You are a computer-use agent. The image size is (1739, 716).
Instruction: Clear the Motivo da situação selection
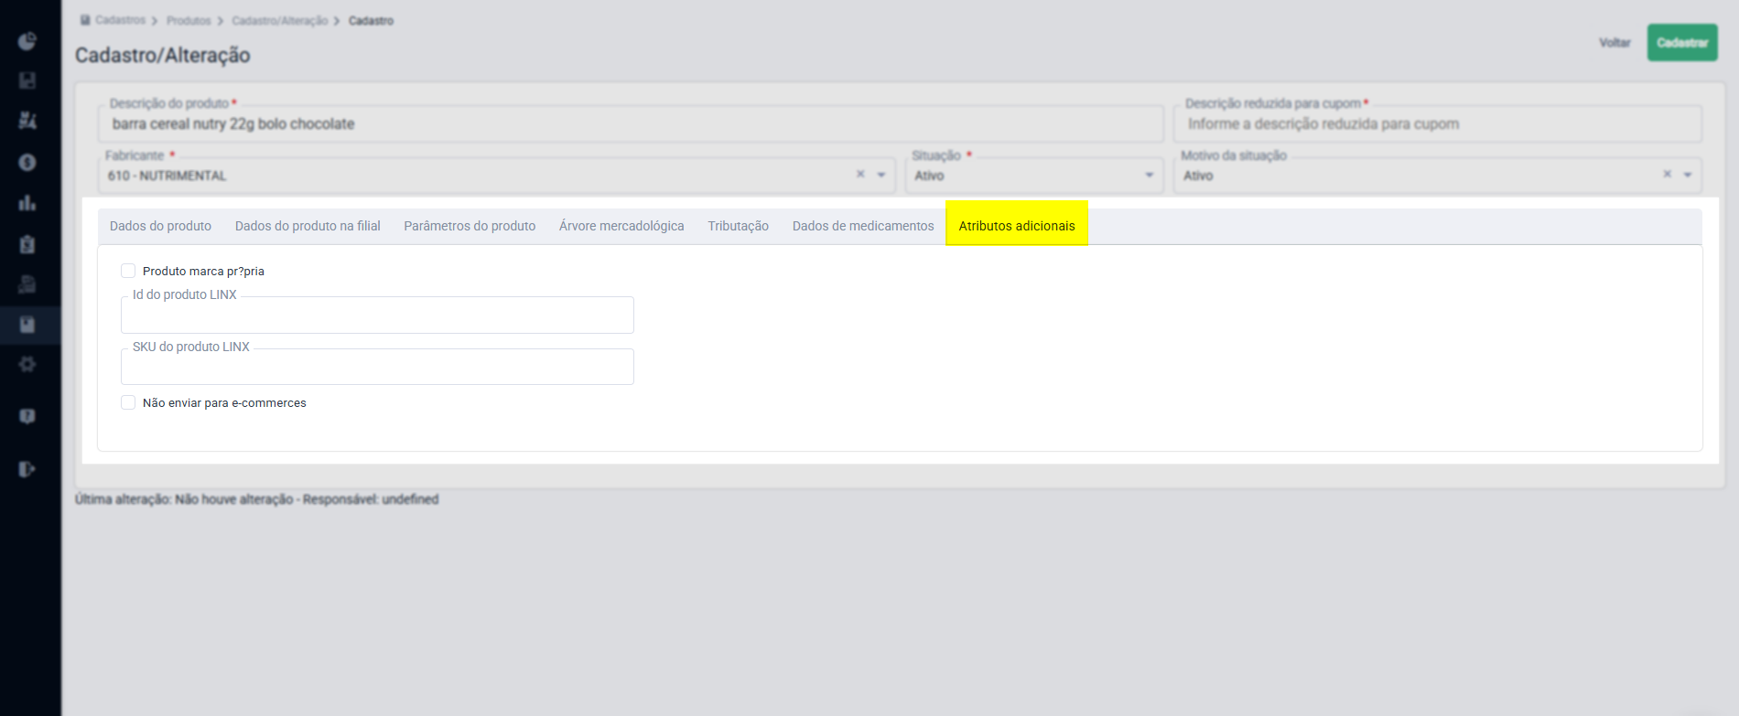pyautogui.click(x=1667, y=174)
